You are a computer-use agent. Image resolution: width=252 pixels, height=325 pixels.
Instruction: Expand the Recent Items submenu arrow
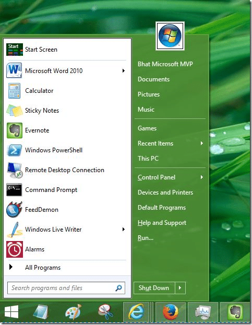pos(201,143)
